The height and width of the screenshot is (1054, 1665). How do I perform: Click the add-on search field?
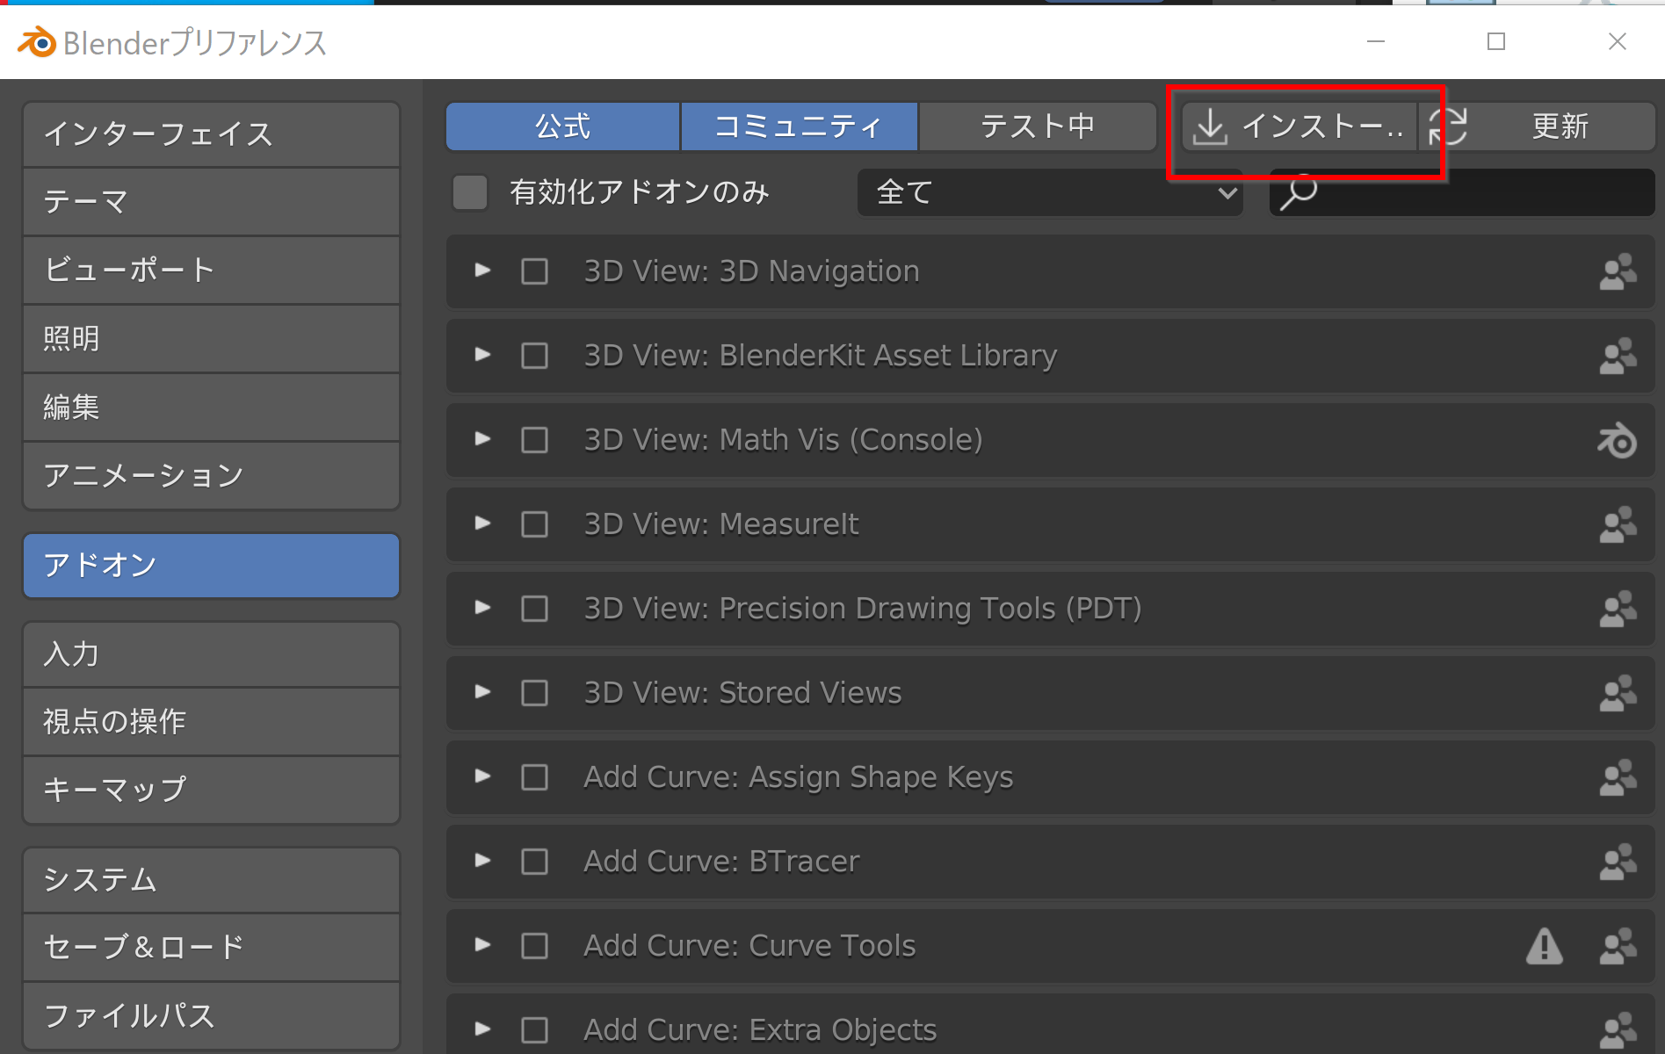pos(1462,192)
